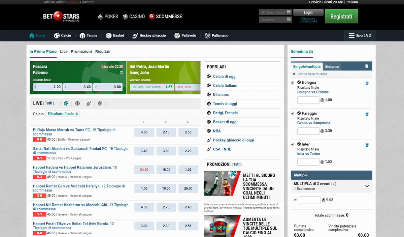Click the Parigi, Francia tennis icon
The height and width of the screenshot is (237, 404).
coord(209,113)
